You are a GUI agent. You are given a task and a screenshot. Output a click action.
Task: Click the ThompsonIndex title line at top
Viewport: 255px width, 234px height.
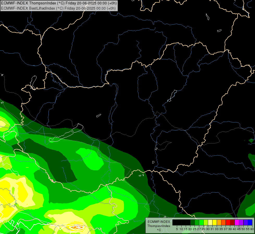[x=59, y=3]
